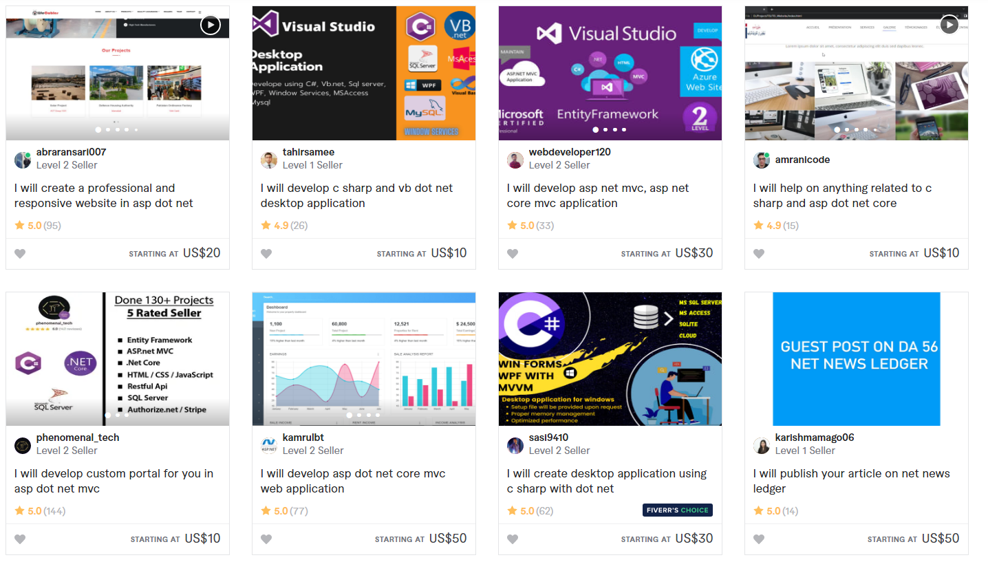Save abraransari007 gig with heart icon
Viewport: 988px width, 562px height.
20,254
